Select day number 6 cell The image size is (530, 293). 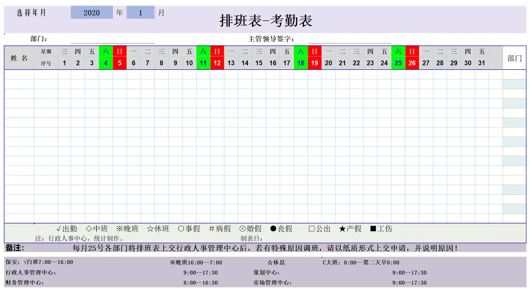pos(134,63)
